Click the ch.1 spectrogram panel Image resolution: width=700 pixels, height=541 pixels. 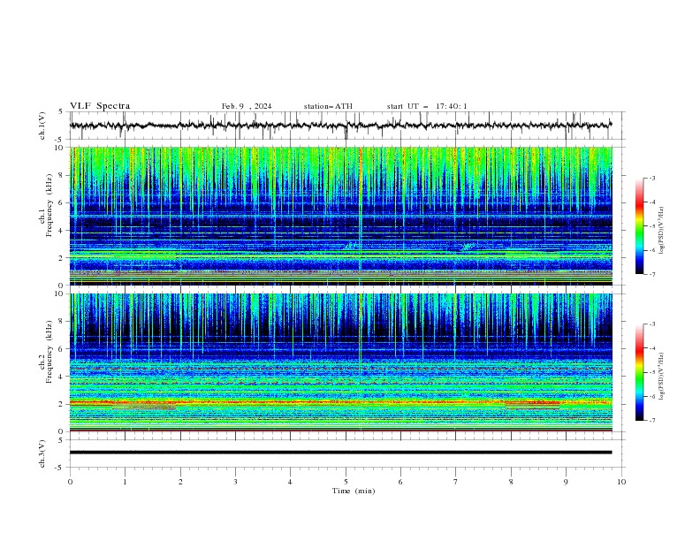pyautogui.click(x=340, y=216)
